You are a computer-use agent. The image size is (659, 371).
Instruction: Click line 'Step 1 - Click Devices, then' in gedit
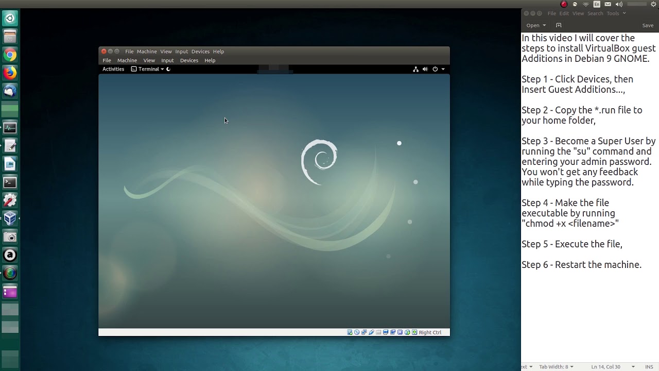tap(578, 79)
